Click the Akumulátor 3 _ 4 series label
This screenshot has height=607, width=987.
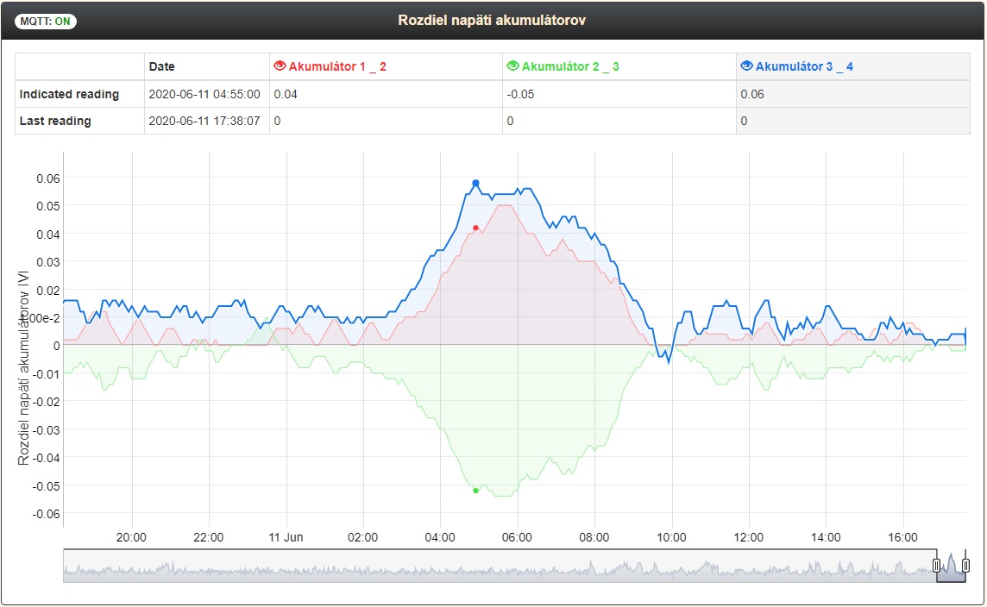coord(804,66)
